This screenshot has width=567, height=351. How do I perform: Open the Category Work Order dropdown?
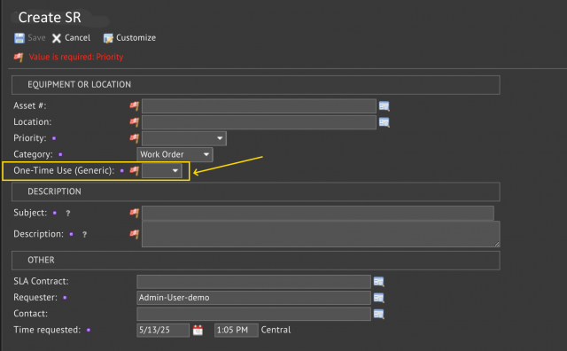tap(175, 154)
